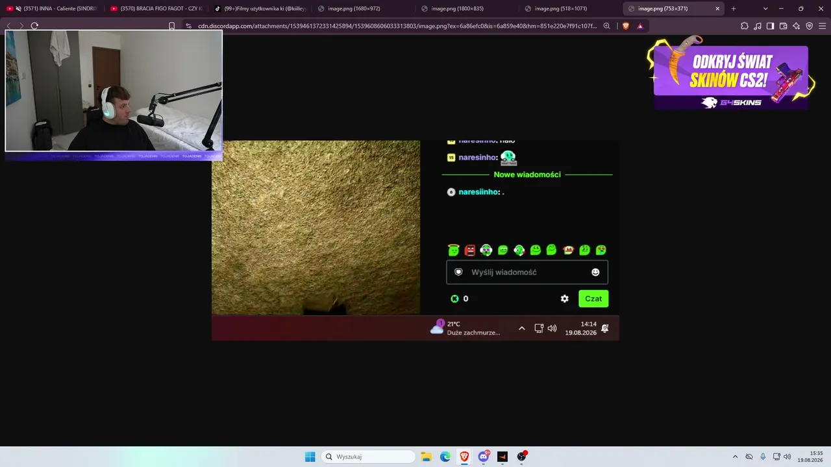Open File Explorer from the taskbar
Image resolution: width=831 pixels, height=467 pixels.
point(426,457)
